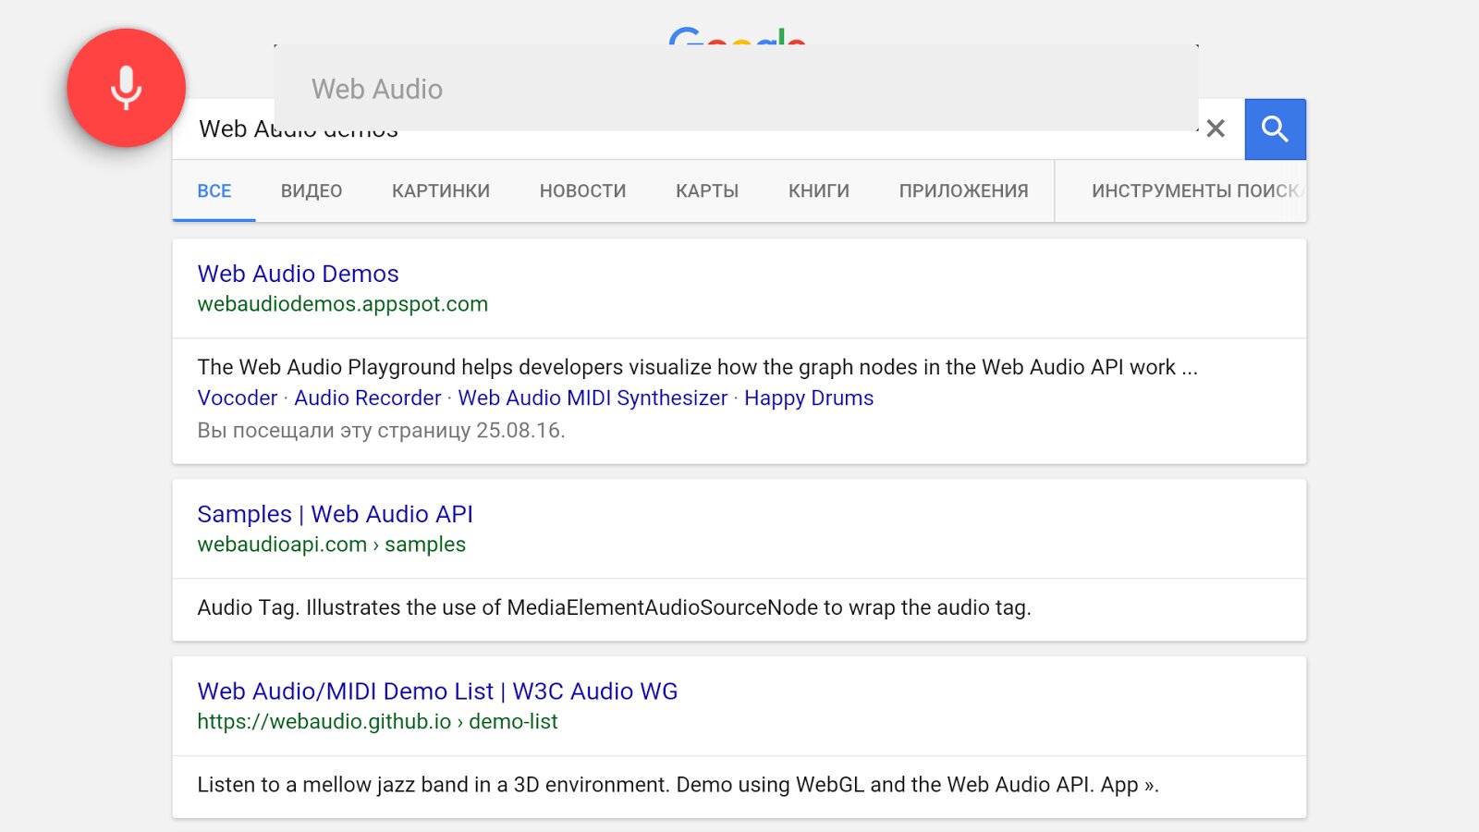Open the Happy Drums sitelink
Image resolution: width=1479 pixels, height=832 pixels.
[809, 398]
